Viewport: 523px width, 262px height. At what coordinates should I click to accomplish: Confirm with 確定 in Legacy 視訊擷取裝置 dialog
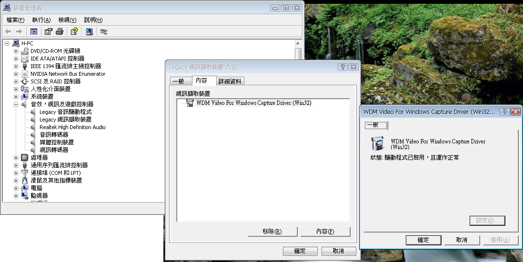point(300,251)
